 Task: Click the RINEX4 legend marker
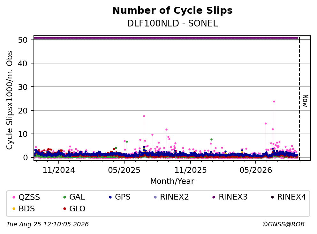click(x=272, y=197)
